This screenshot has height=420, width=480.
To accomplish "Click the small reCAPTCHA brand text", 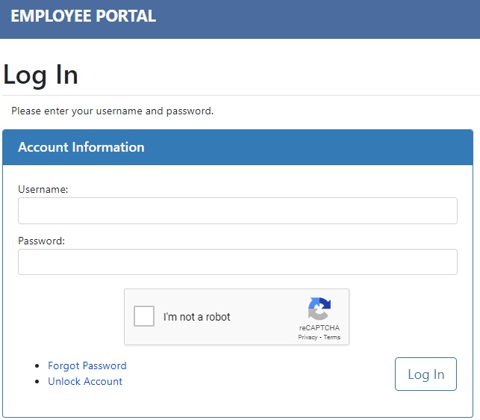I will 320,328.
